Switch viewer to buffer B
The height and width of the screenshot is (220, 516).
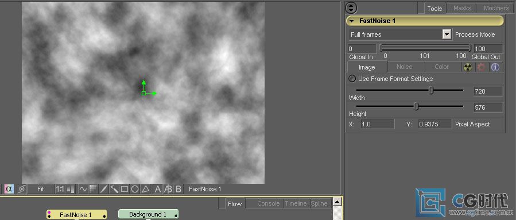(179, 189)
